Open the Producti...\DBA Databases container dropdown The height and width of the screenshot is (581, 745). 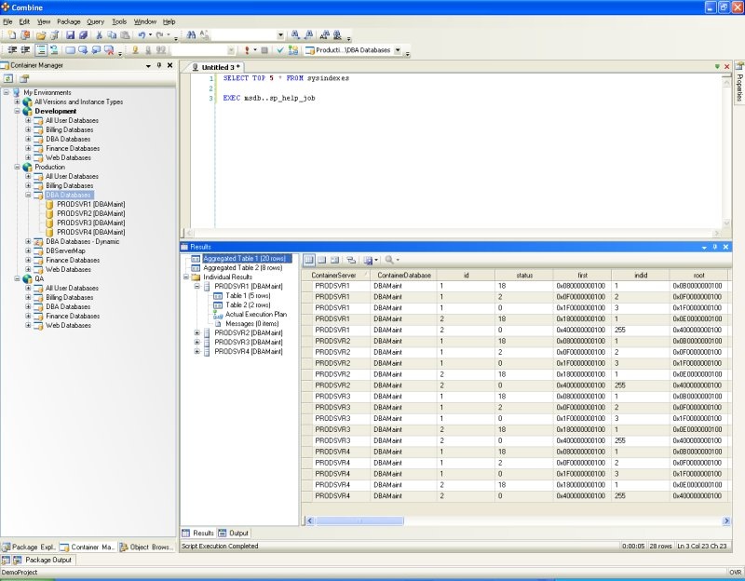click(398, 49)
